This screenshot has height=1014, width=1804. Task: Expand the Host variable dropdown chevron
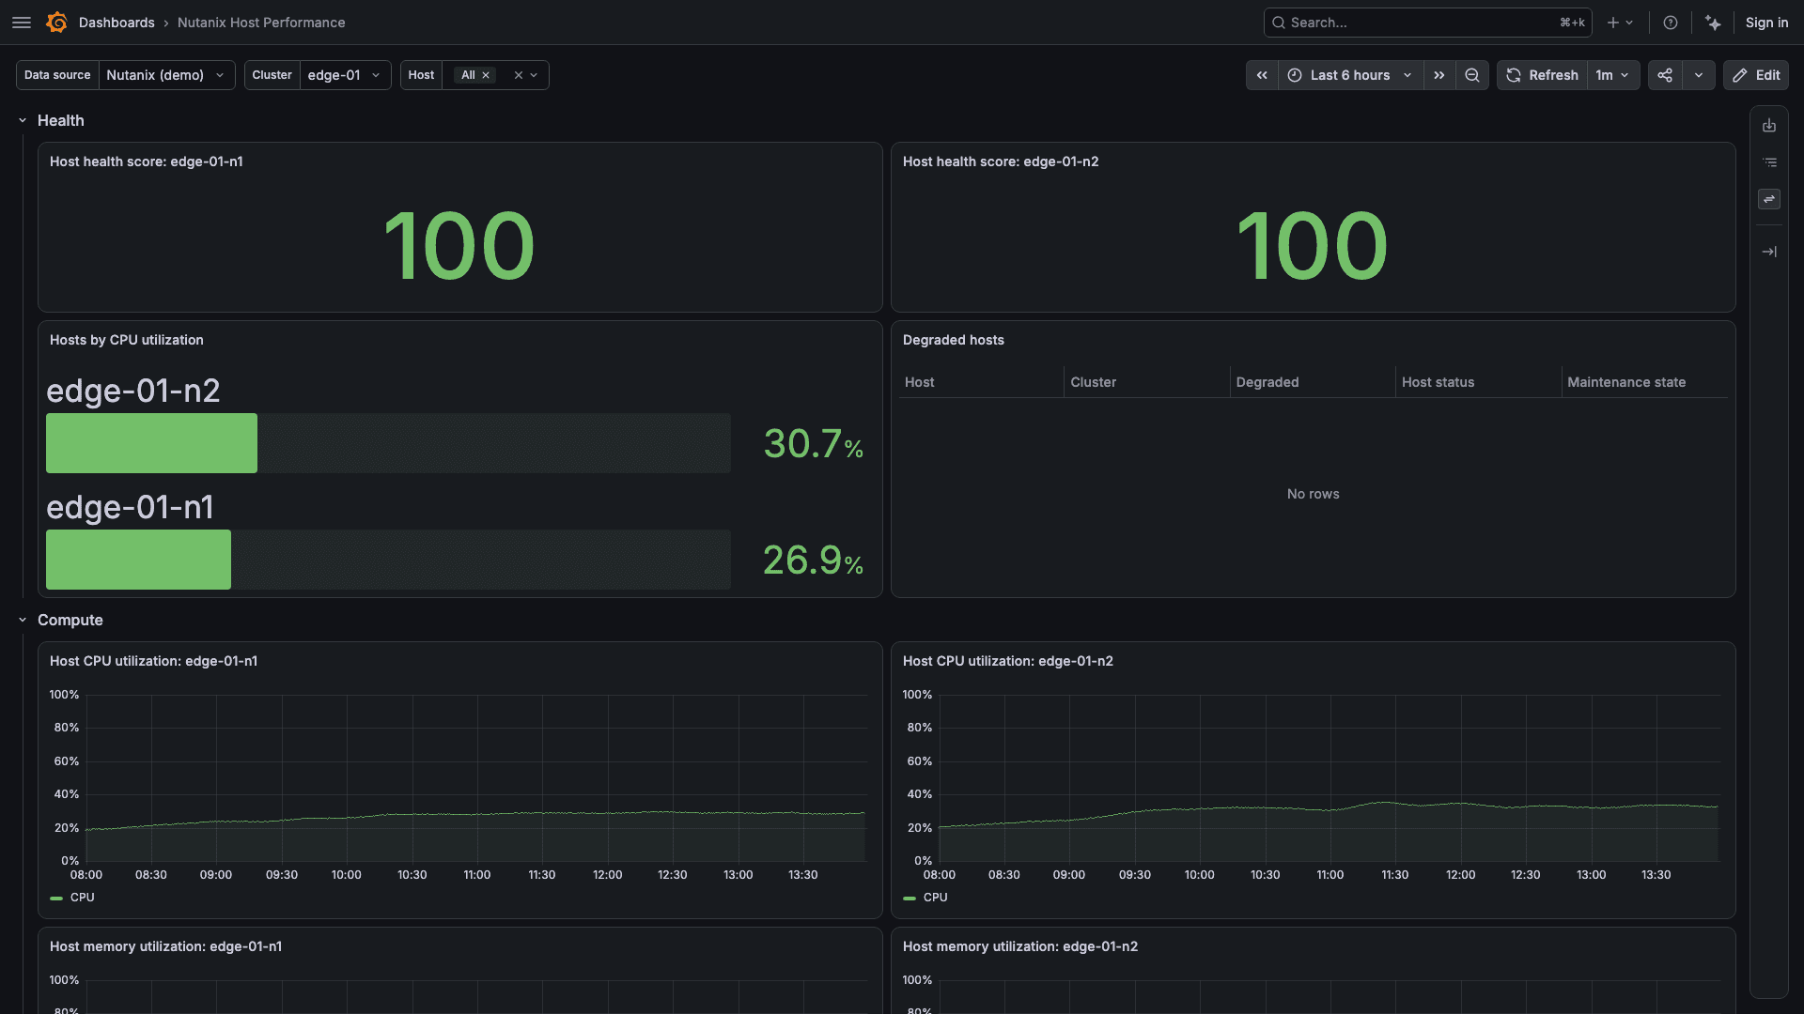(x=534, y=75)
